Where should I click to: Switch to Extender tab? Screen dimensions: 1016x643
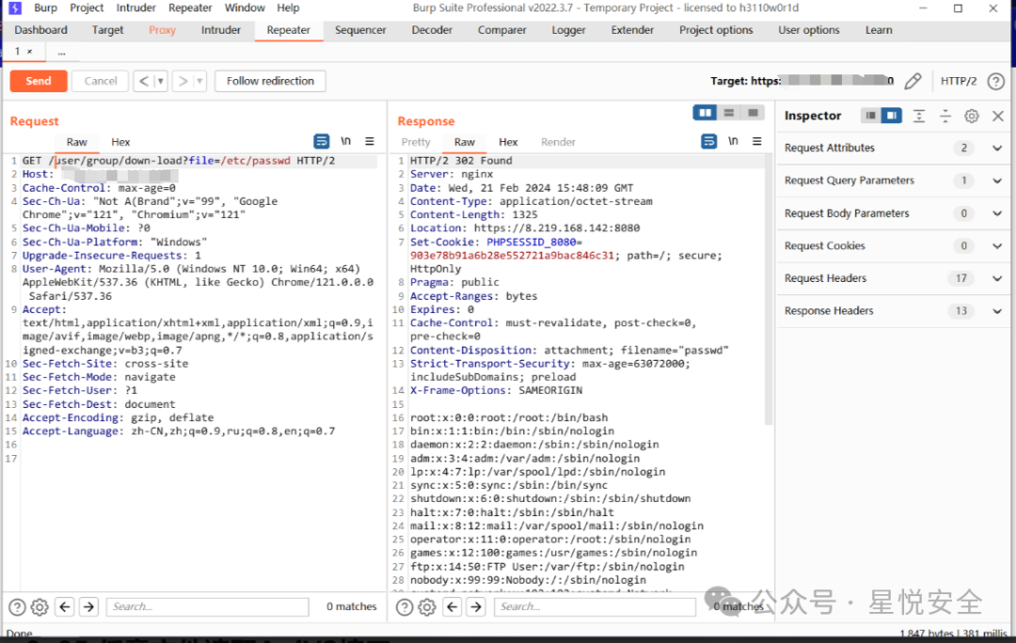tap(632, 30)
